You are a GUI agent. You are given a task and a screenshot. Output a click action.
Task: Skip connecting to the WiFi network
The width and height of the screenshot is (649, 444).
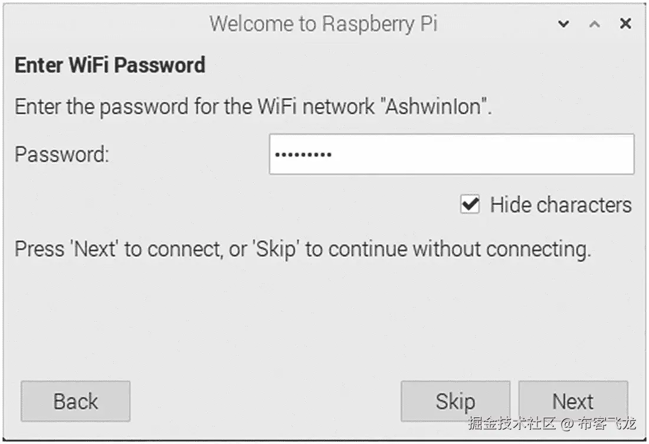tap(455, 401)
